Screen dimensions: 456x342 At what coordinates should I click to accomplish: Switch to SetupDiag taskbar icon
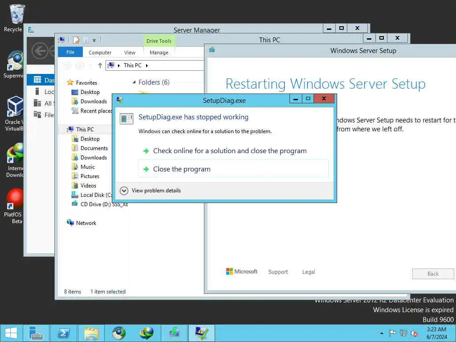click(x=202, y=333)
